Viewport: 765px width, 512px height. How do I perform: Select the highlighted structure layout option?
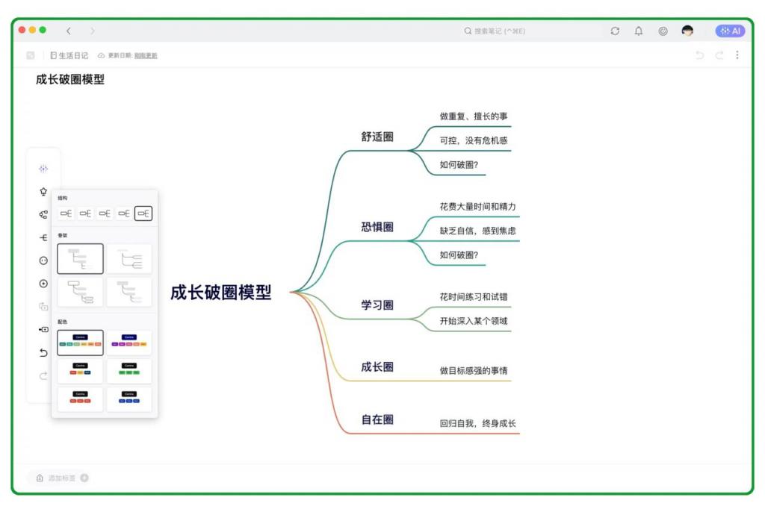(143, 213)
